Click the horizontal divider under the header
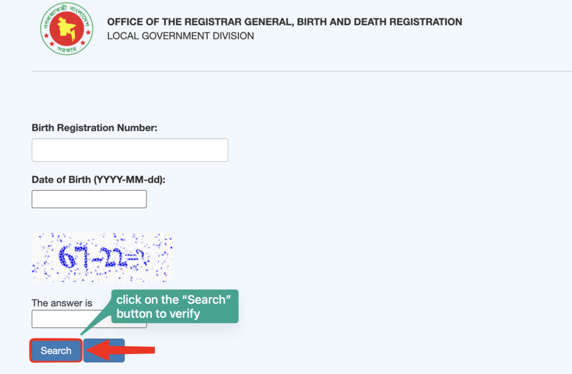The image size is (572, 374). [x=302, y=70]
